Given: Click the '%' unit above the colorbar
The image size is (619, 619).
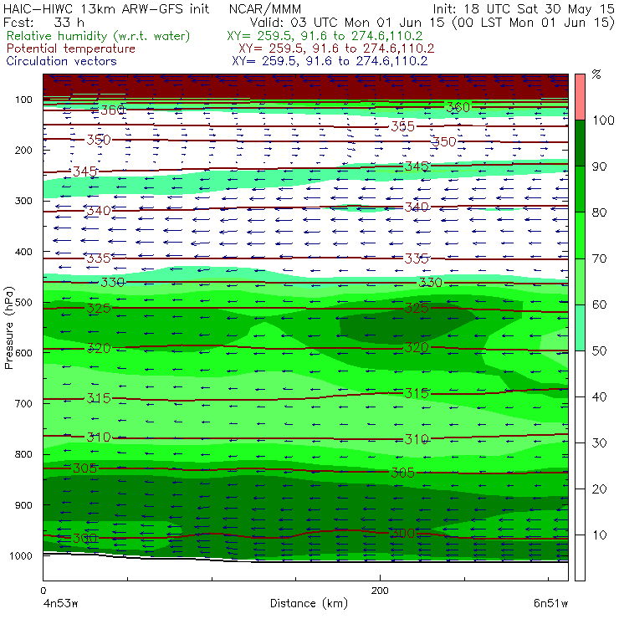Looking at the screenshot, I should coord(596,74).
